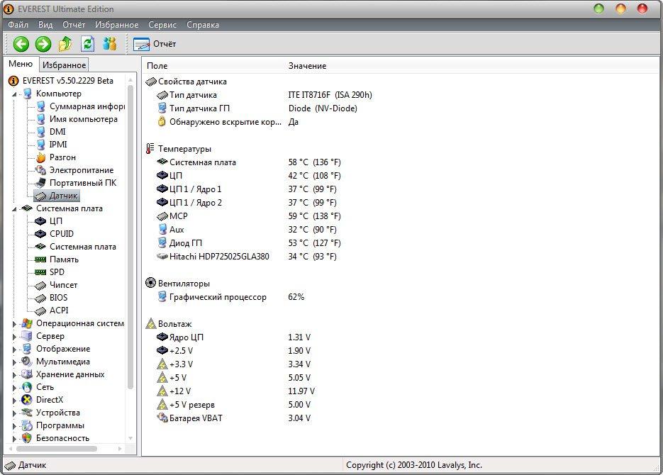The width and height of the screenshot is (663, 475).
Task: Click the Мультимедиа speaker icon
Action: point(27,362)
